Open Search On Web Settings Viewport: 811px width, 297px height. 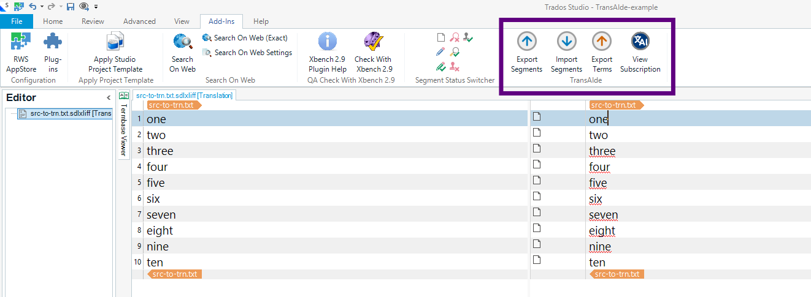(247, 53)
